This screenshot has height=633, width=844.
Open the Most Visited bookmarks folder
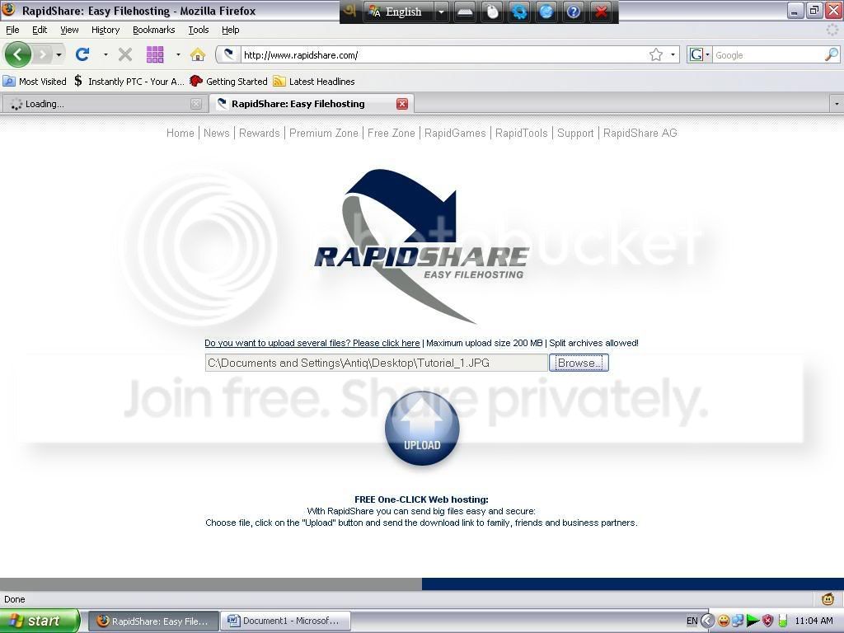(35, 82)
